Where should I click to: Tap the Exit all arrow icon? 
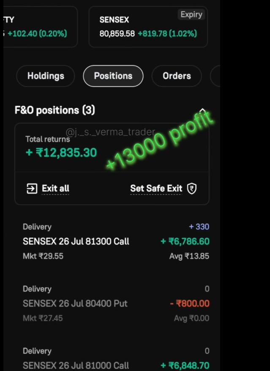point(32,188)
